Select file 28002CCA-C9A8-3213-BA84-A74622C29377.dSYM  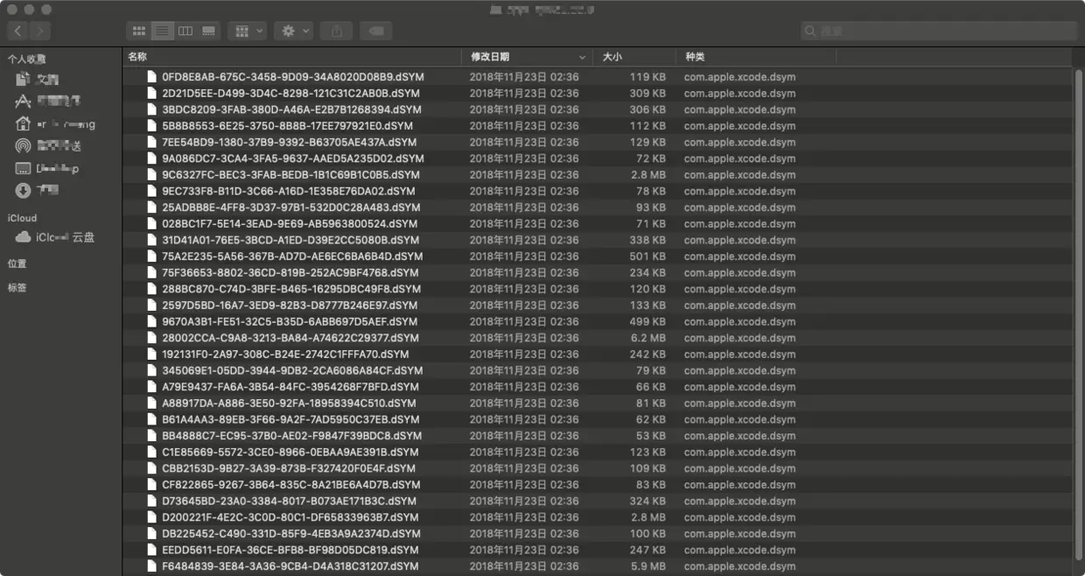pyautogui.click(x=290, y=338)
